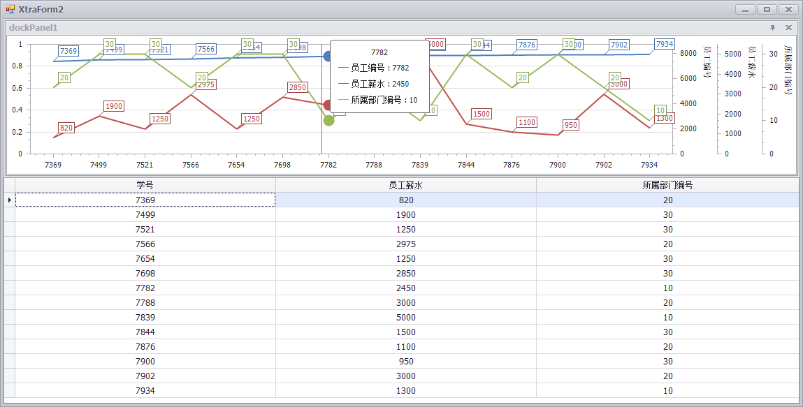Click the blue chart label 7934

[x=665, y=44]
